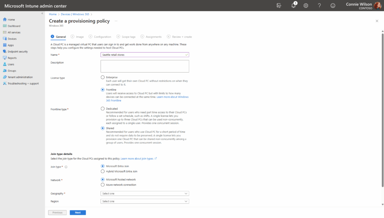Click the Name input field

click(x=145, y=55)
